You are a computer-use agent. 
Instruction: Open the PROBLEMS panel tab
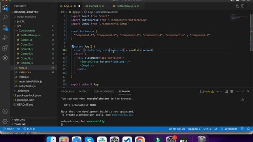[x=68, y=92]
